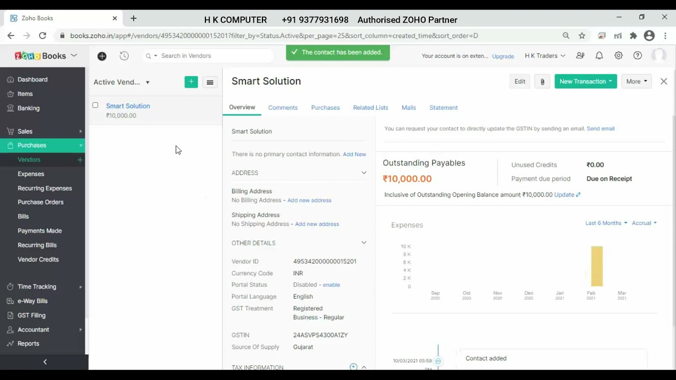The width and height of the screenshot is (676, 380).
Task: Open user profile avatar
Action: click(x=659, y=55)
